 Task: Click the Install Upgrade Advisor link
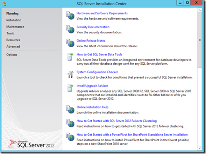coord(92,86)
